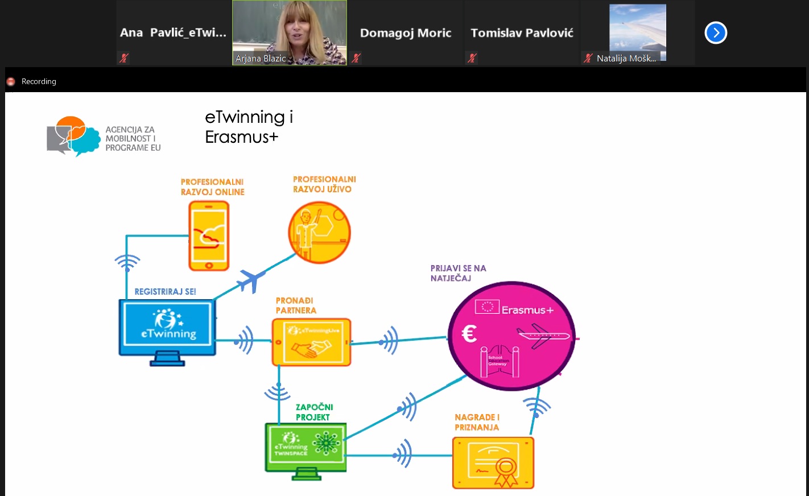Click the handshake eTwinningLive icon

click(311, 342)
